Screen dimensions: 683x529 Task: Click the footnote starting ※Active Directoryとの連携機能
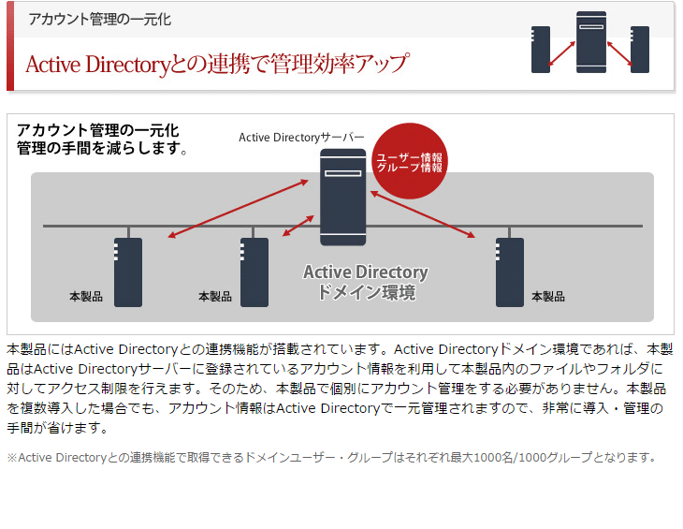pos(332,458)
